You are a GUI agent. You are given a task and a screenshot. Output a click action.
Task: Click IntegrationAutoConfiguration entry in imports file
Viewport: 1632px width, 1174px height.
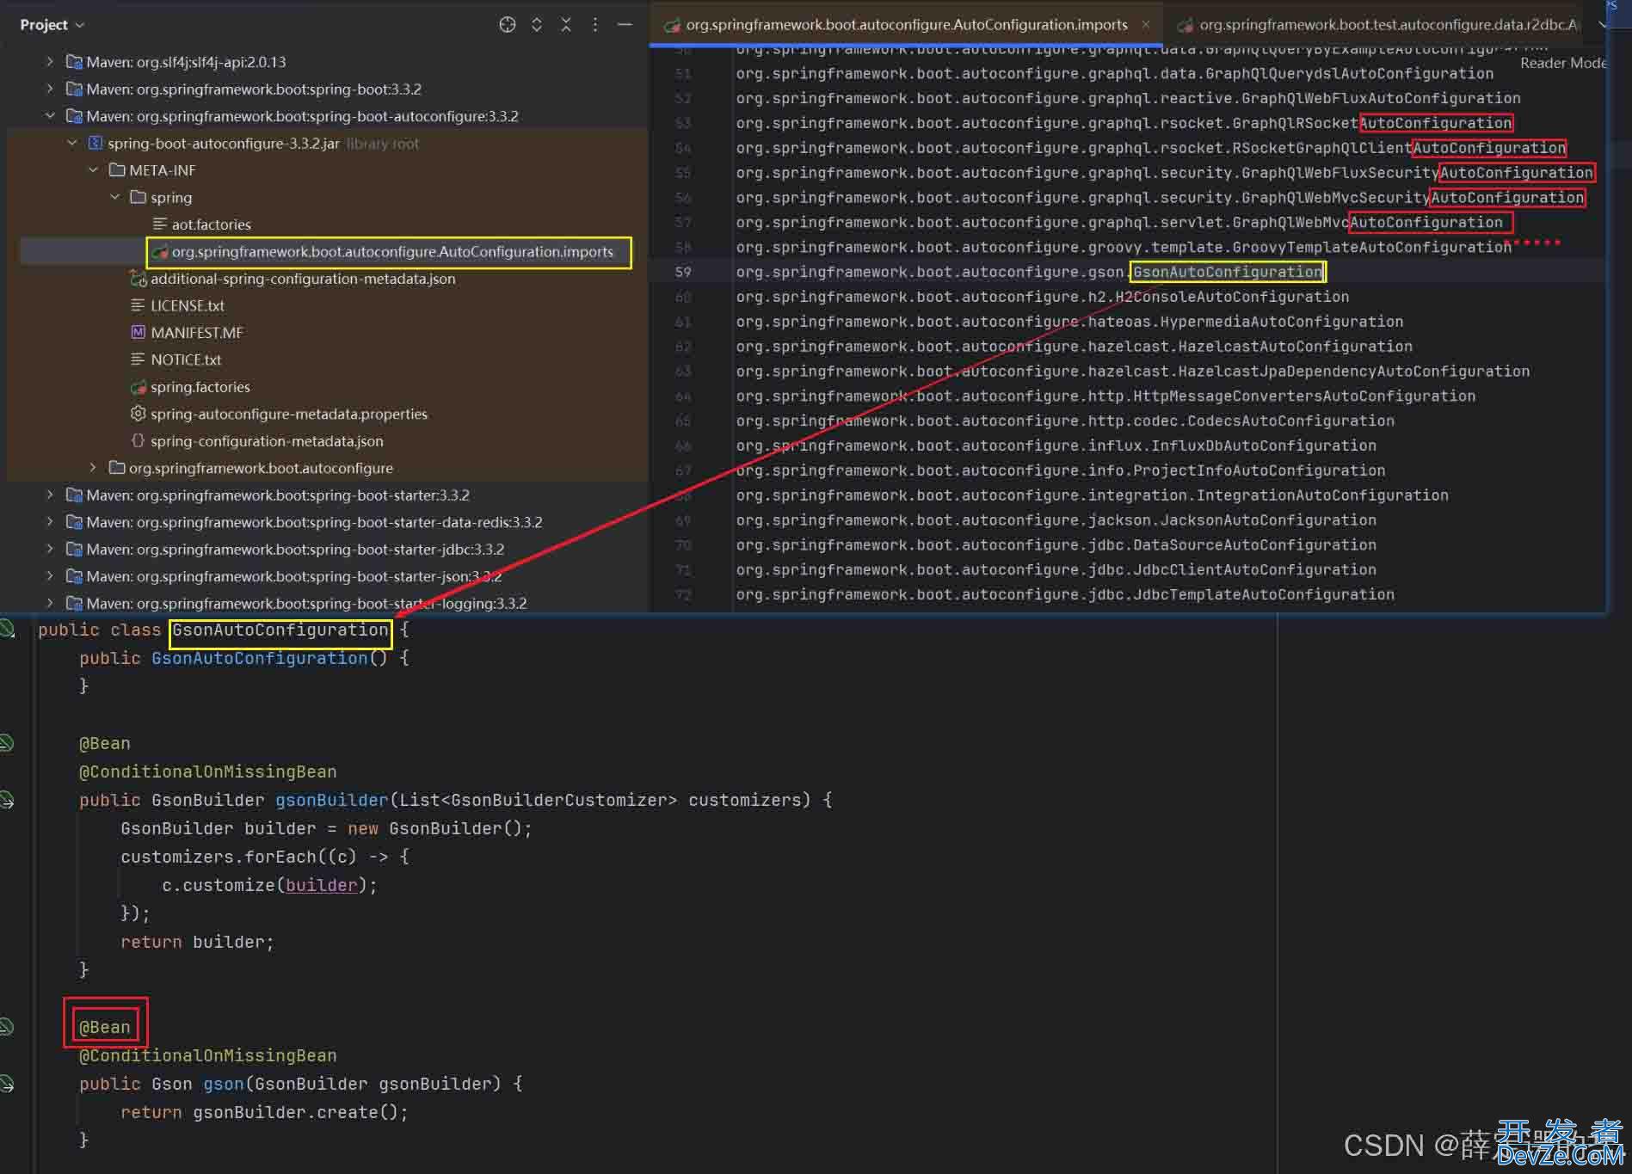(1322, 495)
